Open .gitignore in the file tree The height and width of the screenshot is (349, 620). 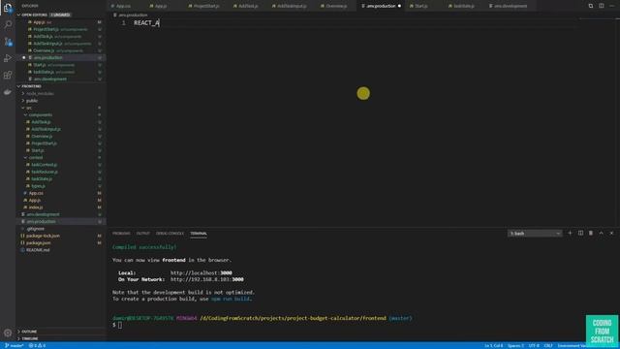[x=35, y=229]
